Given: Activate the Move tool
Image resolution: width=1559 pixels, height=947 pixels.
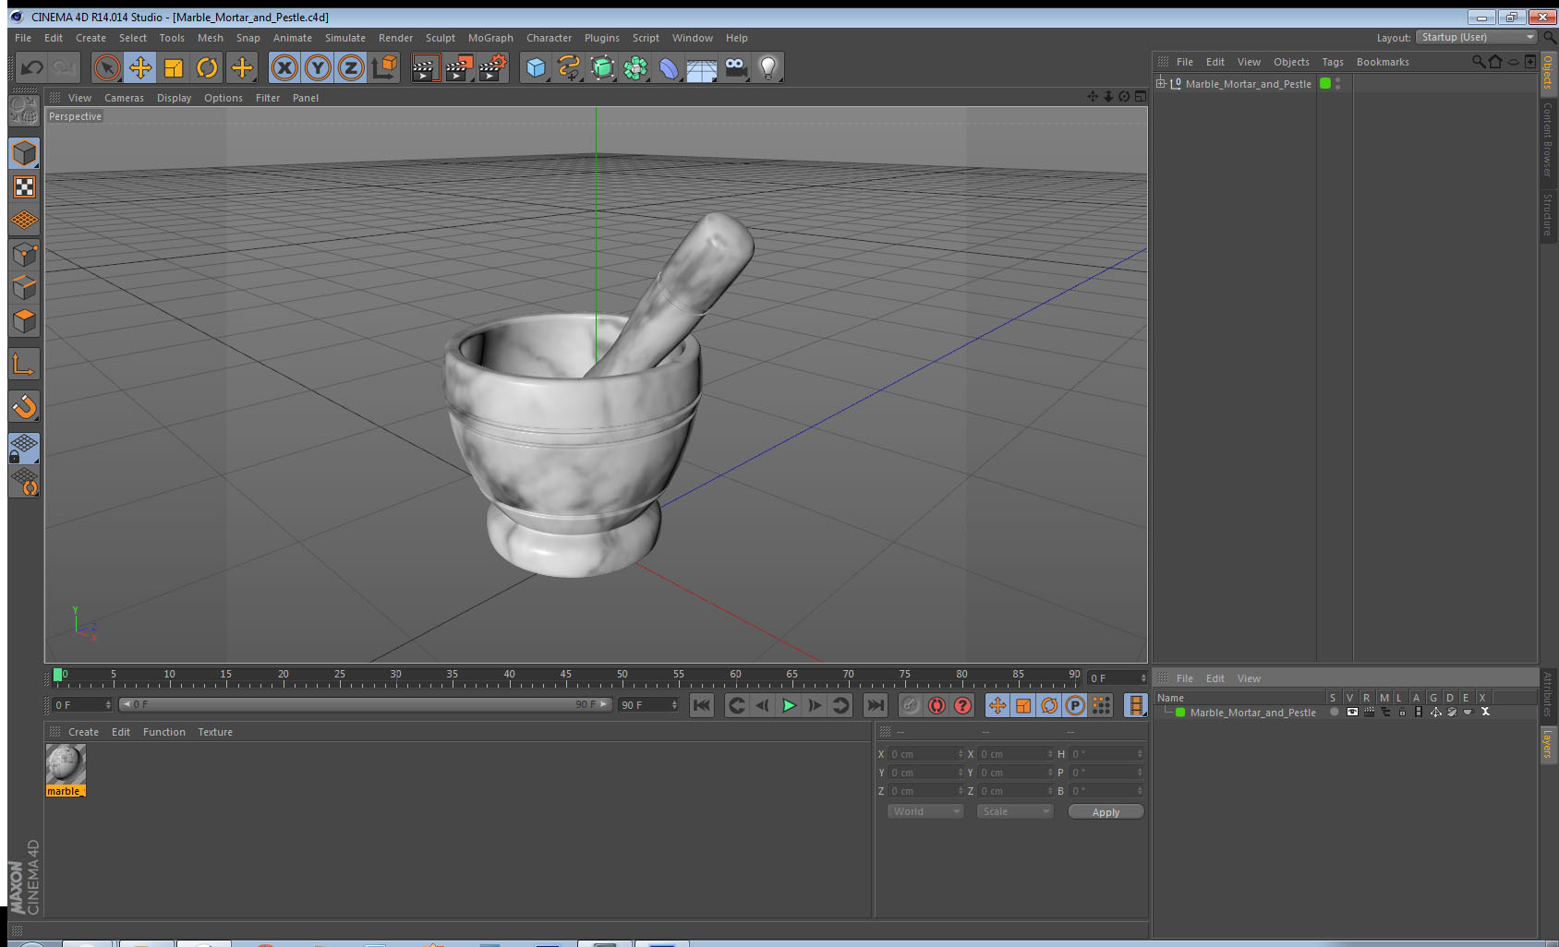Looking at the screenshot, I should point(140,67).
